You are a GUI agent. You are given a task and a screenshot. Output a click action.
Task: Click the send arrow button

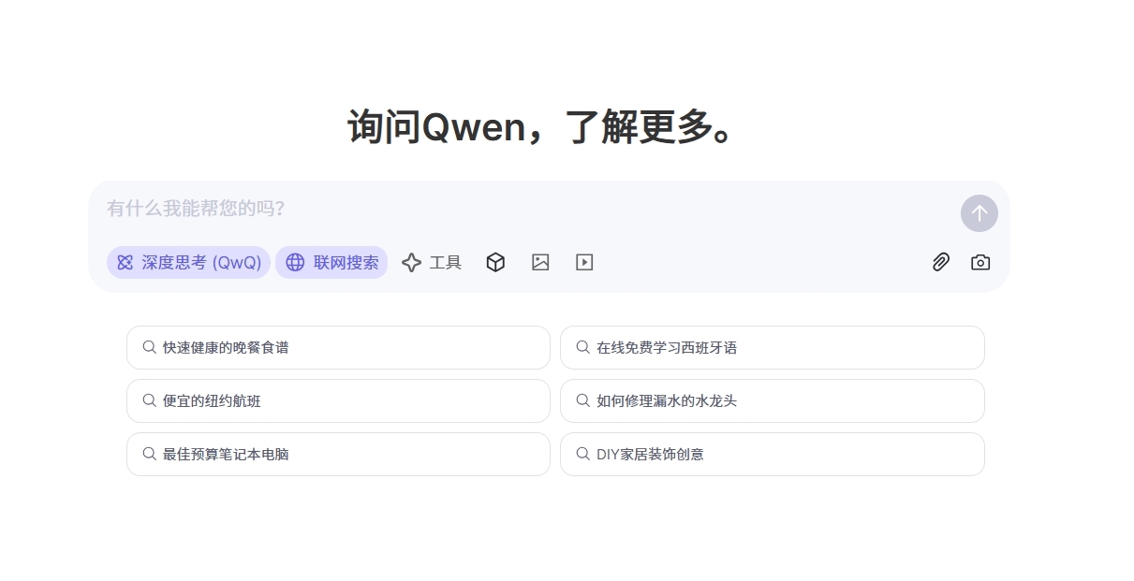point(979,213)
